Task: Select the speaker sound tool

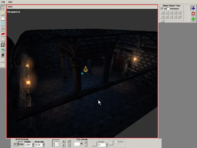Action: point(3,29)
